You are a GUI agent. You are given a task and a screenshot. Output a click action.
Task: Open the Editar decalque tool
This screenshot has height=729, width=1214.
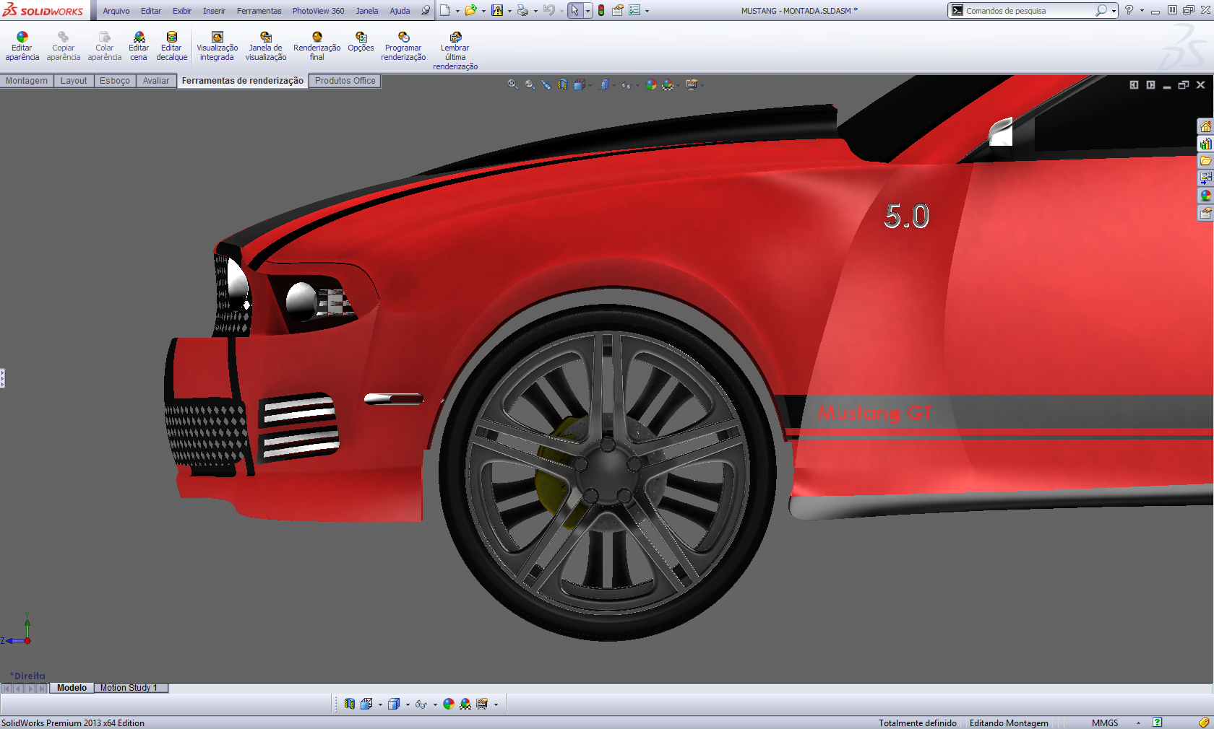click(172, 46)
